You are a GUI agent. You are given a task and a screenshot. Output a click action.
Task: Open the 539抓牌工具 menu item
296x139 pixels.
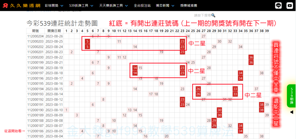point(79,6)
